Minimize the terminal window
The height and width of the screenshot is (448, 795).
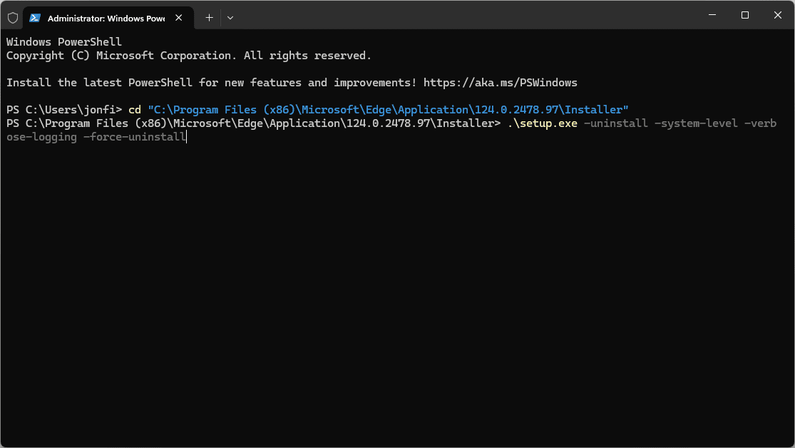point(712,15)
